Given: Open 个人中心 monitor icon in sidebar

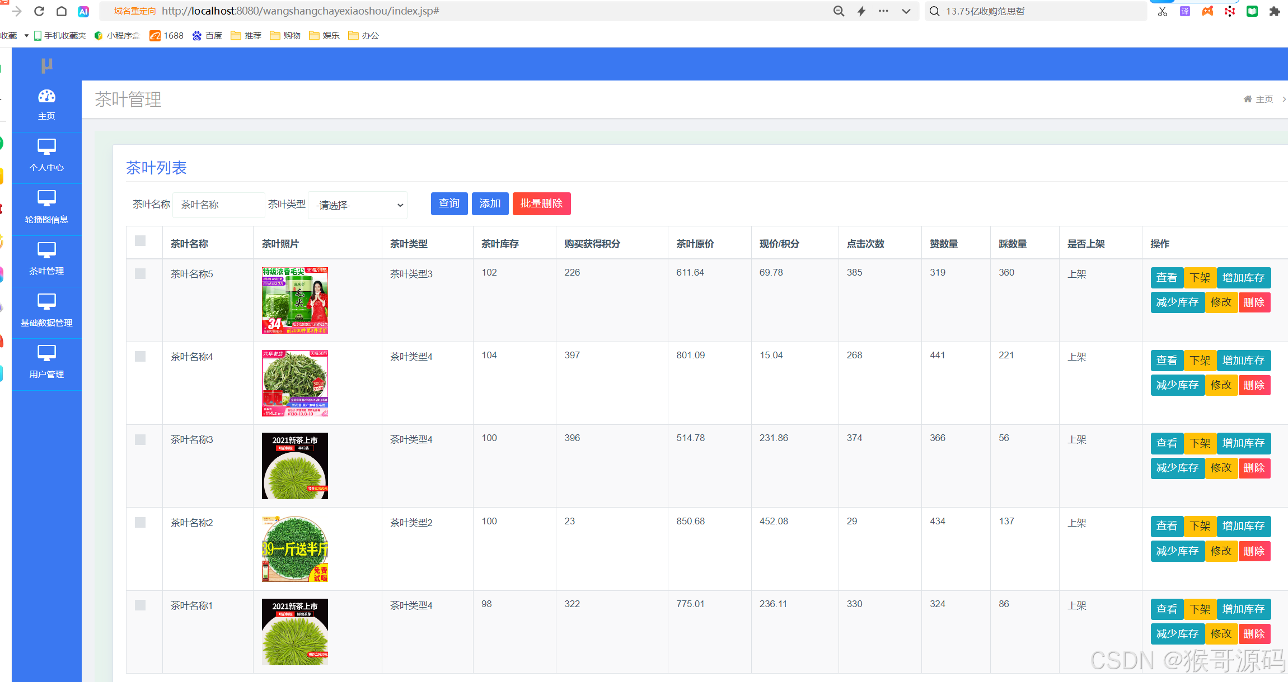Looking at the screenshot, I should (46, 147).
